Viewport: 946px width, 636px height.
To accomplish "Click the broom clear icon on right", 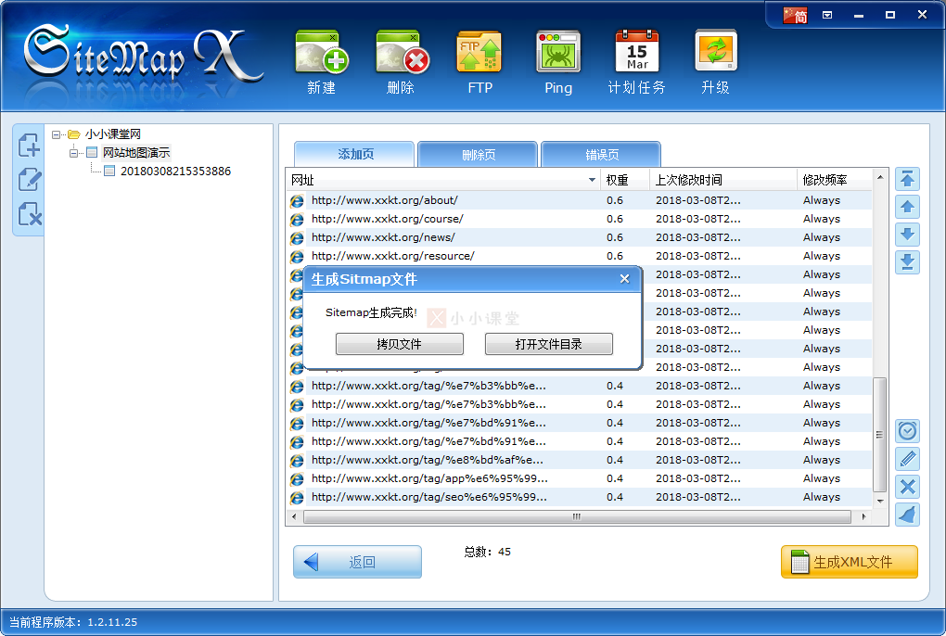I will pyautogui.click(x=907, y=515).
